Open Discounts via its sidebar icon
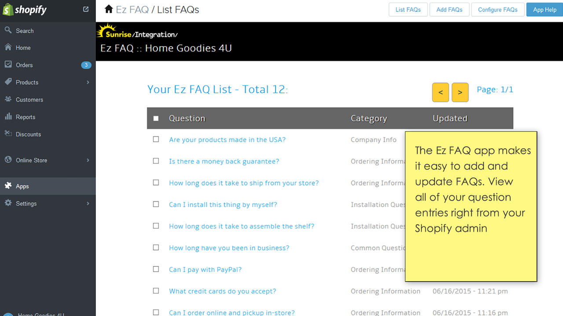 click(8, 134)
